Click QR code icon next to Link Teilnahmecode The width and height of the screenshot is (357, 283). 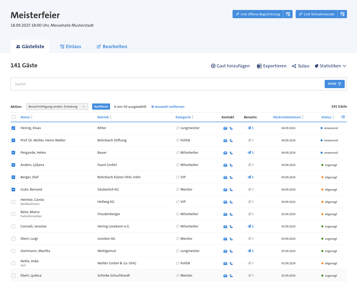342,14
